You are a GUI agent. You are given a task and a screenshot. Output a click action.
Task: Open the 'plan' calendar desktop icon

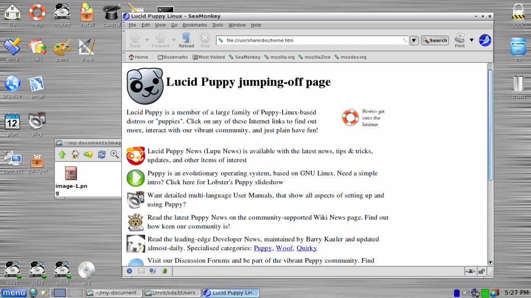(x=12, y=125)
